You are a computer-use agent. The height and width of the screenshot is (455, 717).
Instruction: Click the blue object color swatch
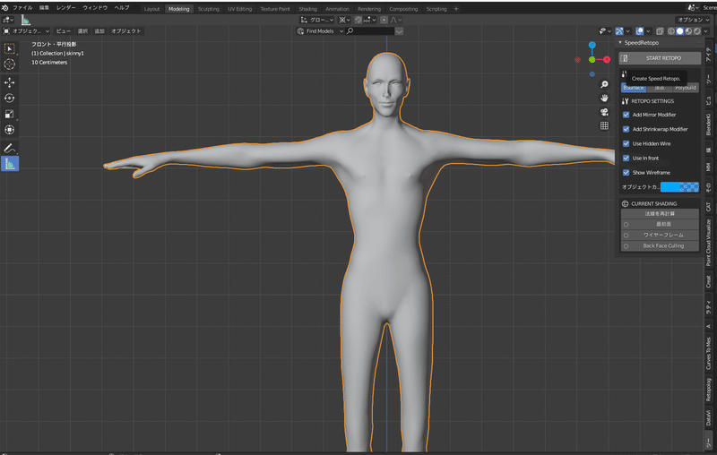click(679, 187)
